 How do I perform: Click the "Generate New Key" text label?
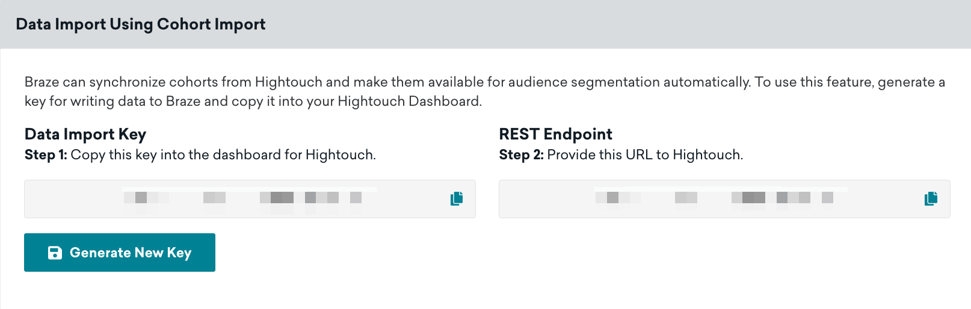[131, 252]
